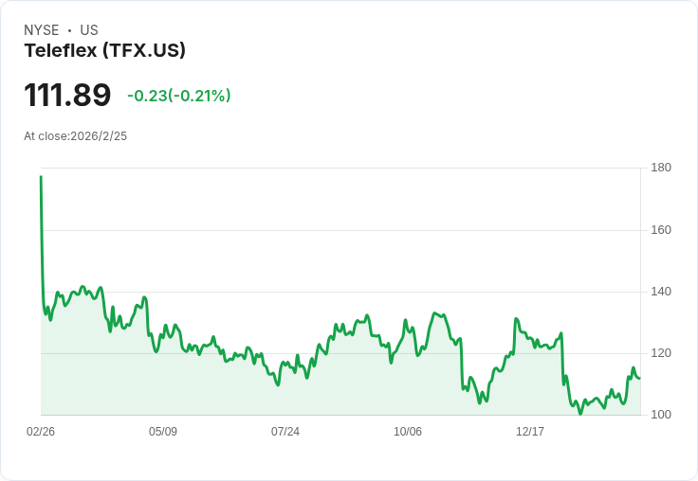698x481 pixels.
Task: Click the lowest dip touching 100 on chart
Action: [580, 414]
